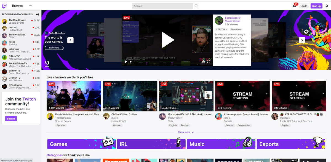Open katoo avatar in sidebar
The height and width of the screenshot is (162, 331).
click(x=4, y=43)
